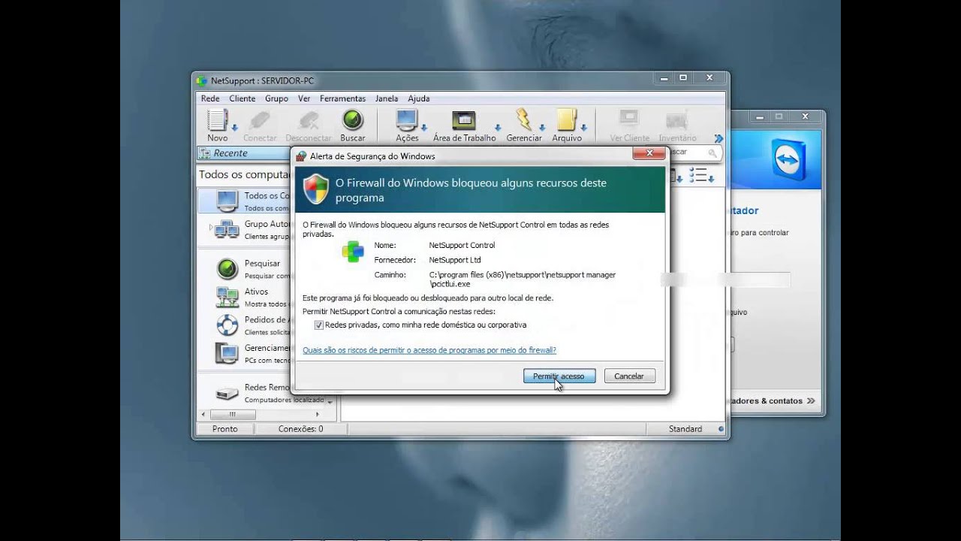This screenshot has width=961, height=541.
Task: Click the Área de Trabalho icon
Action: (x=464, y=120)
